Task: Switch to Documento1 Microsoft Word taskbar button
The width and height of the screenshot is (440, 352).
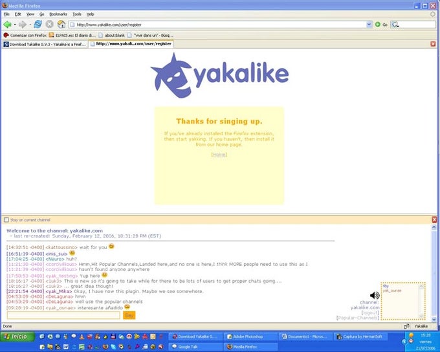Action: point(305,336)
